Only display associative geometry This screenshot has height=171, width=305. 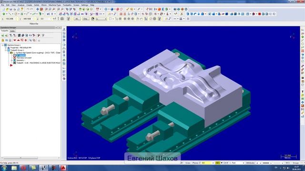click(34, 40)
